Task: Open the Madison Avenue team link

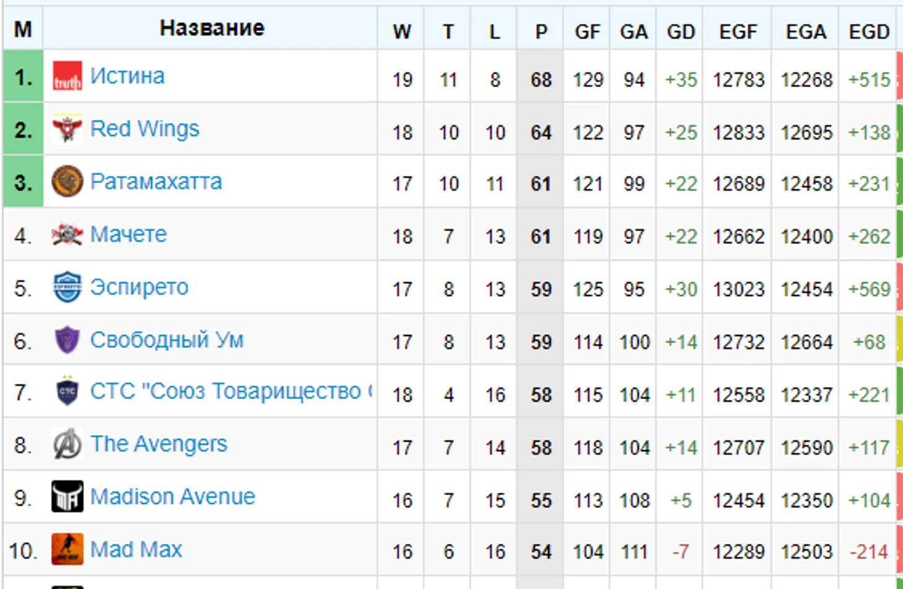Action: click(173, 496)
